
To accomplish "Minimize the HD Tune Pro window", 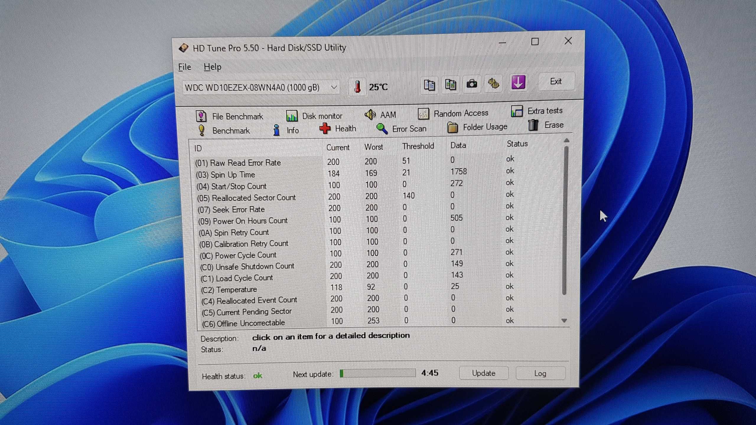I will point(502,42).
